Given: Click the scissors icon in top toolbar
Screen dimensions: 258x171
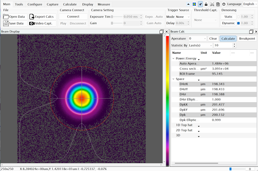Looking at the screenshot, I should 212,4.
